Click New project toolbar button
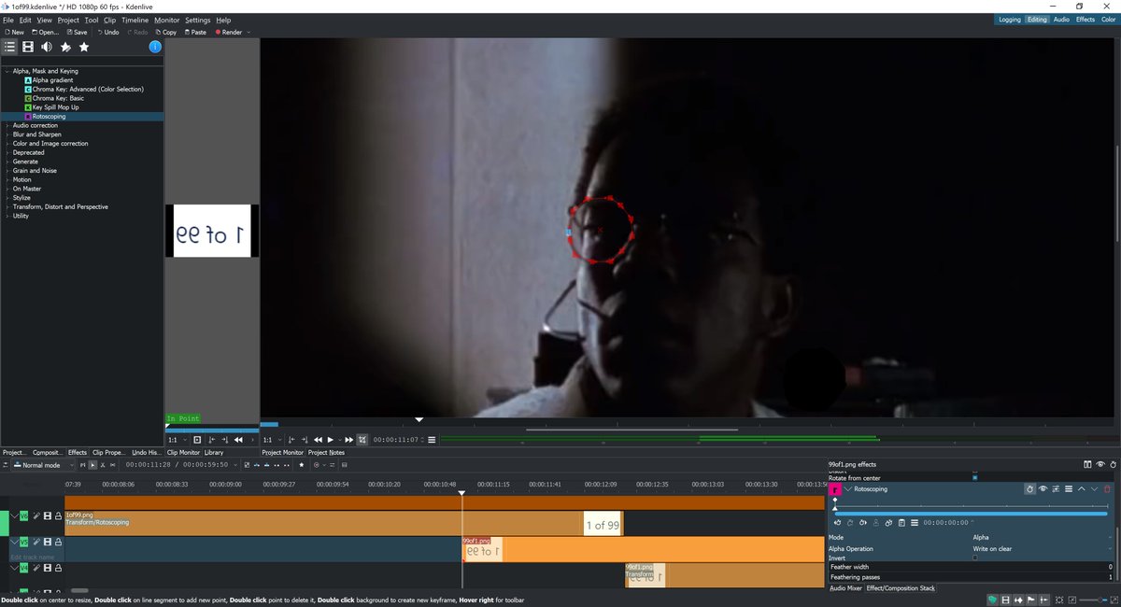Viewport: 1121px width, 607px height. pyautogui.click(x=14, y=32)
